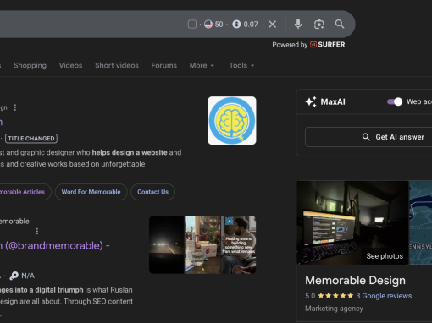Click the 0.07 CPC value
This screenshot has width=432, height=323.
point(251,25)
